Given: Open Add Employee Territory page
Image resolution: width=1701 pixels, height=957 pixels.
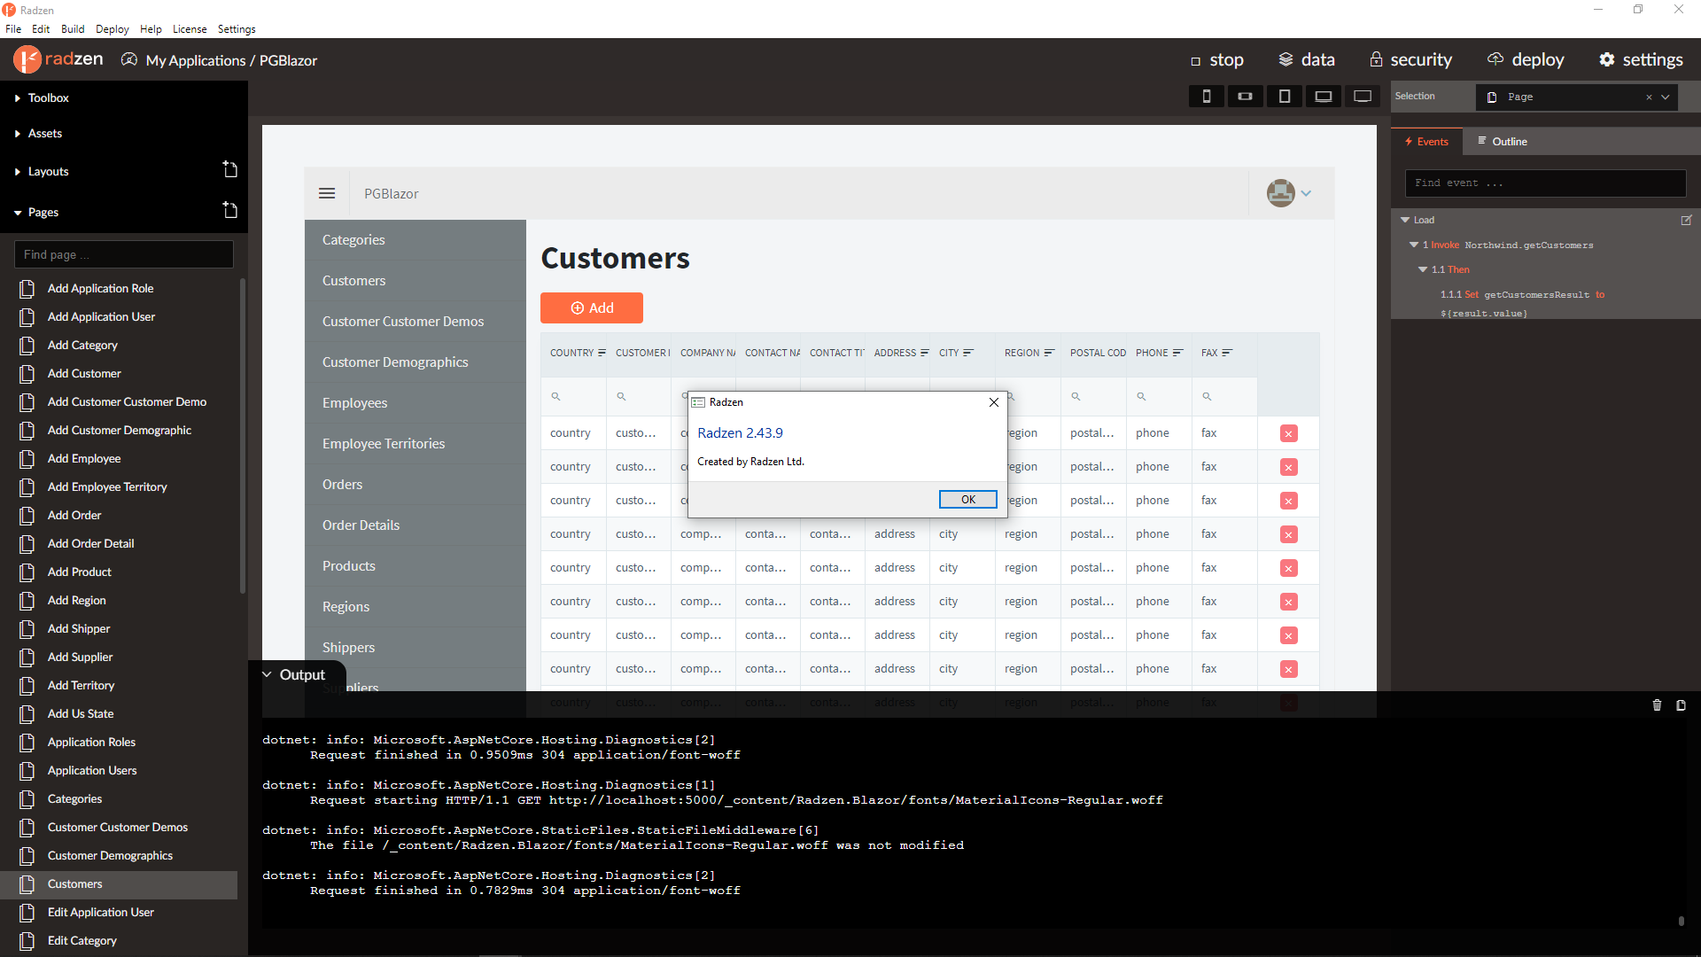Looking at the screenshot, I should point(107,486).
